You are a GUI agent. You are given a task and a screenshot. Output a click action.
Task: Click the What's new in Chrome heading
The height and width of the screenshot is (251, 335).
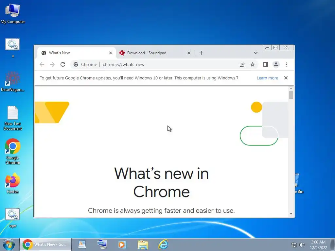coord(161,182)
